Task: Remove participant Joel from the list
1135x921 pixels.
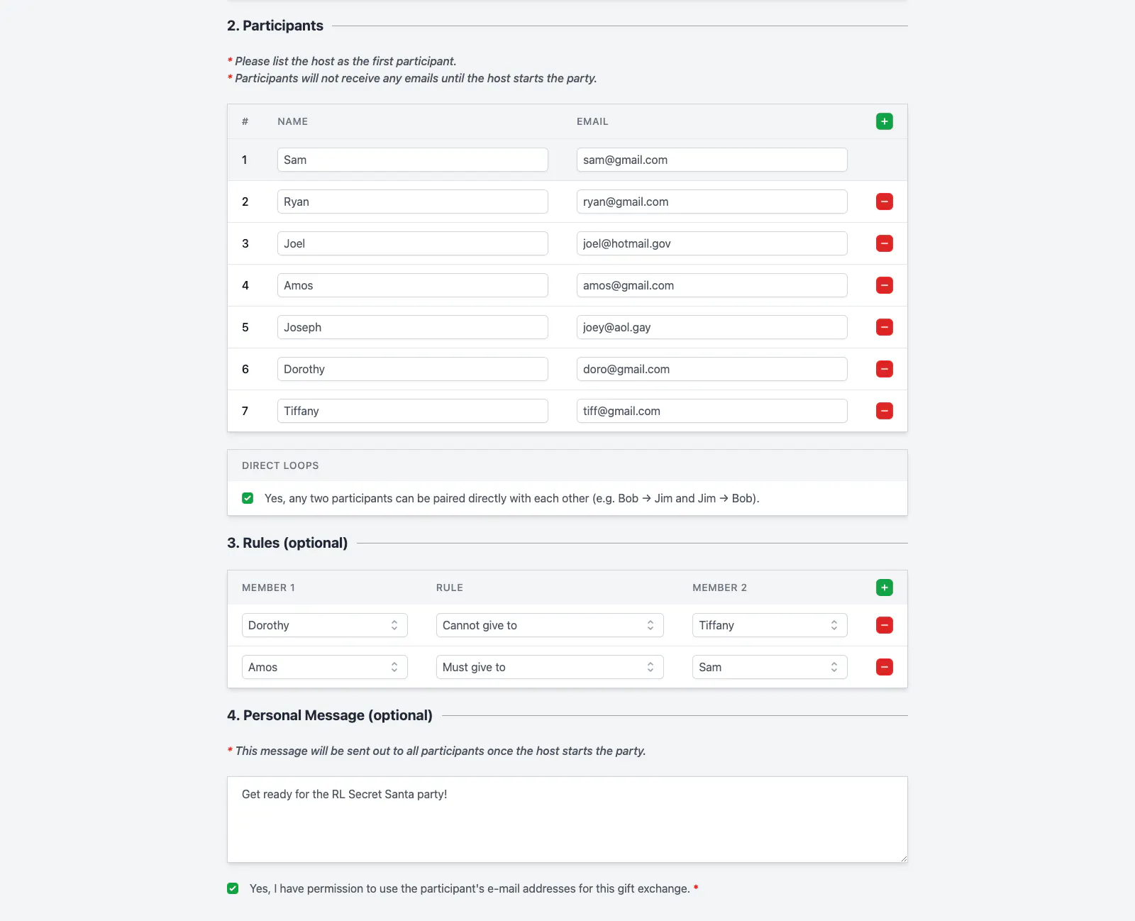Action: 884,243
